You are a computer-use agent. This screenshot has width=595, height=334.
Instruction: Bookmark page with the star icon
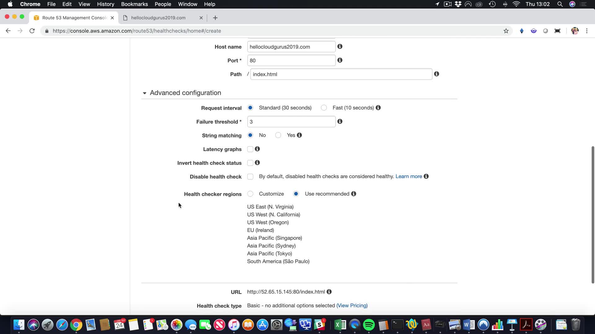click(x=506, y=31)
